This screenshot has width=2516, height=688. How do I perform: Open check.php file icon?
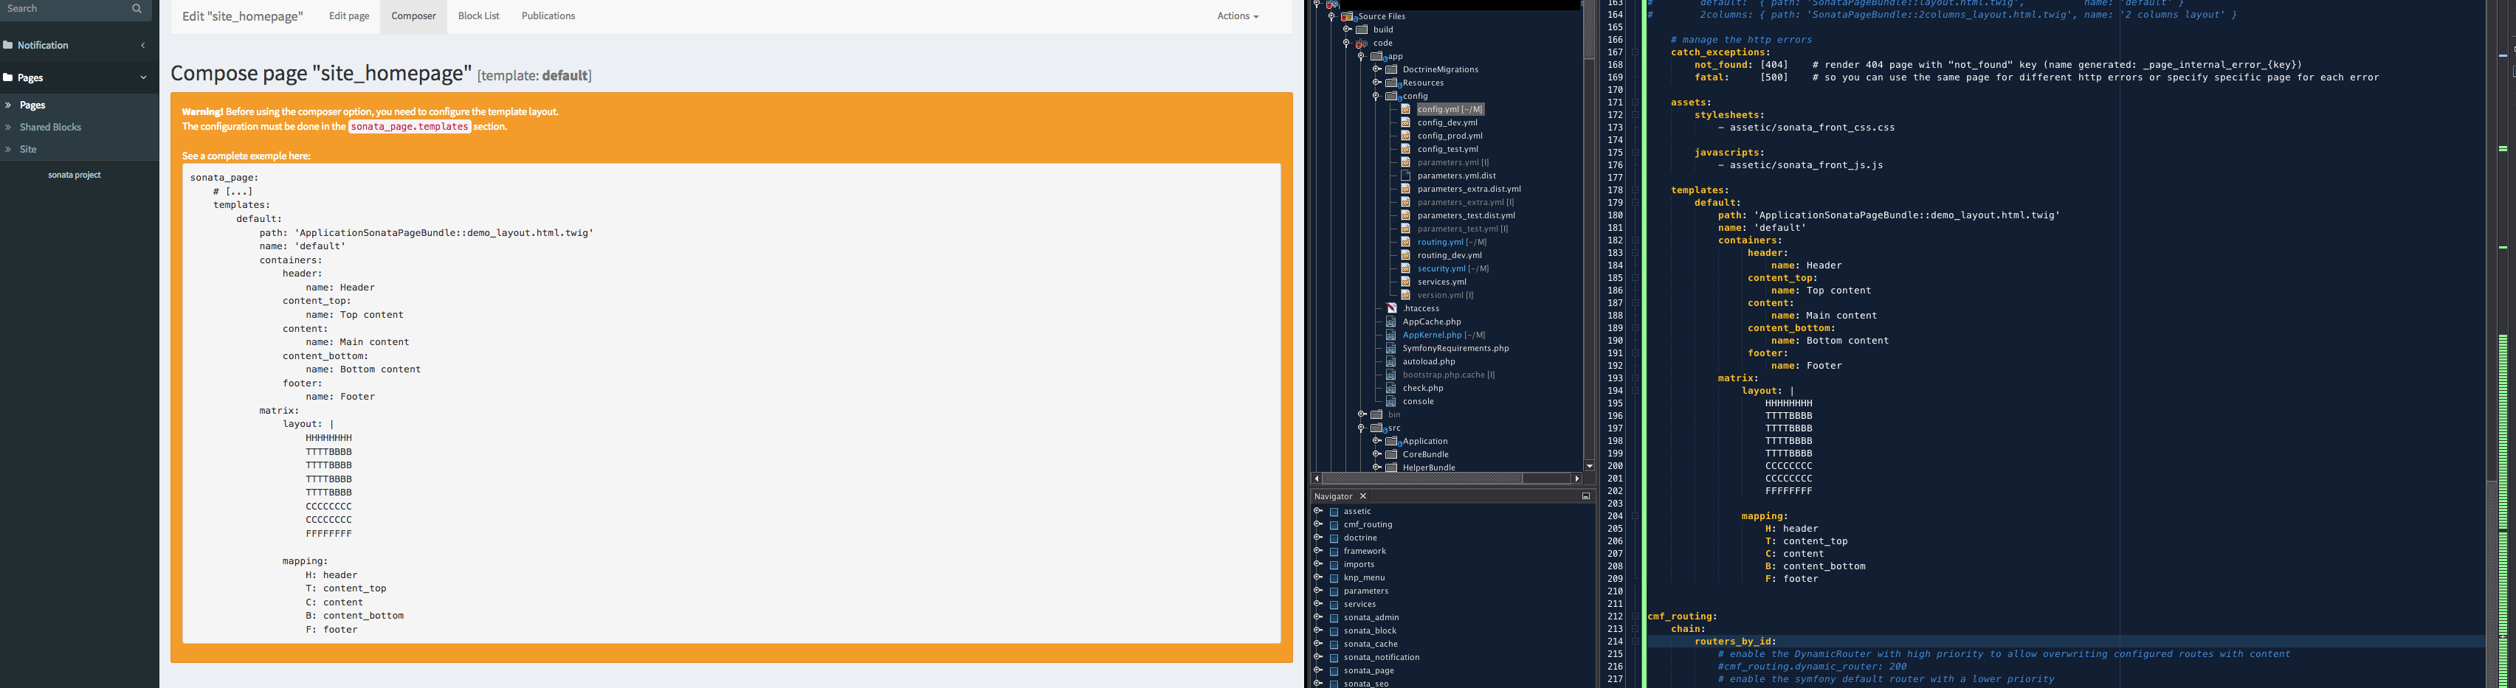(1392, 389)
